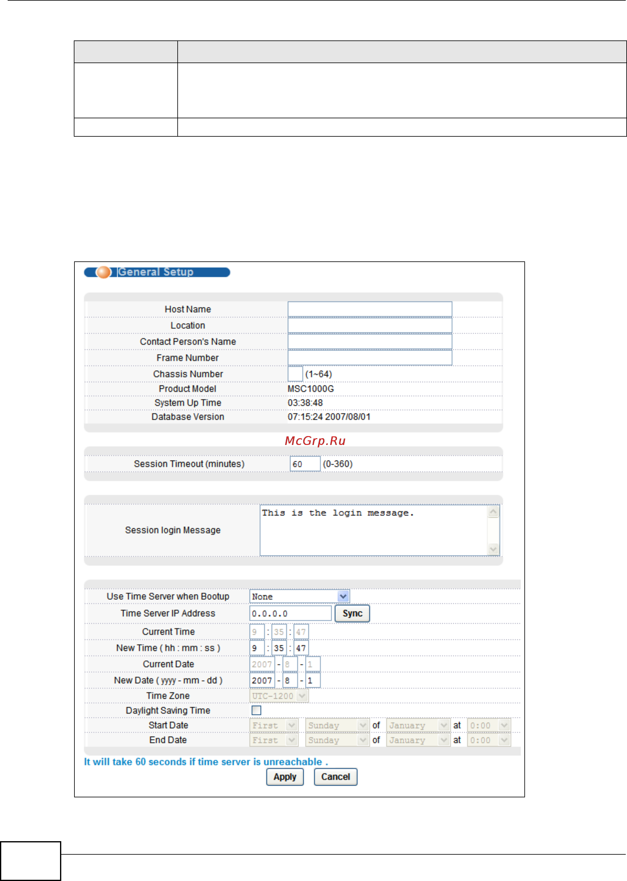The image size is (627, 881).
Task: Open the Use Time Server when Bootup dropdown
Action: (300, 596)
